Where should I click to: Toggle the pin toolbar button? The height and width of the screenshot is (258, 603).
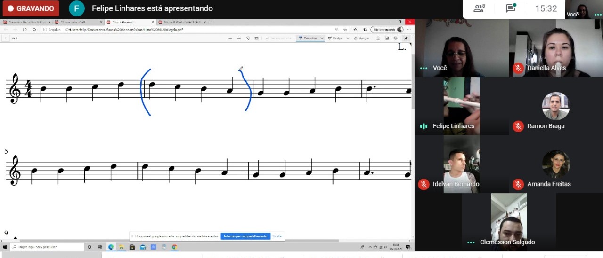point(406,38)
